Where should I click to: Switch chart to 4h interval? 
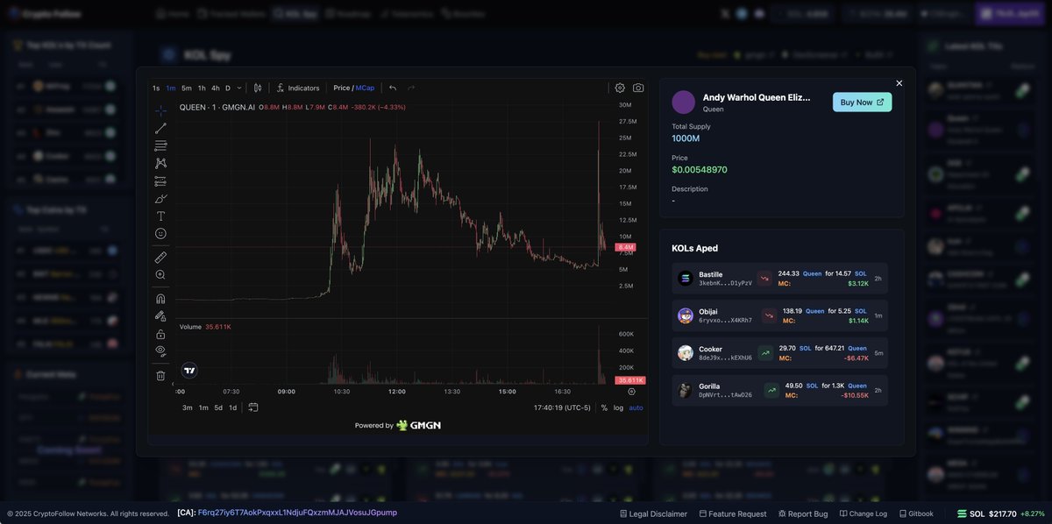click(x=216, y=88)
